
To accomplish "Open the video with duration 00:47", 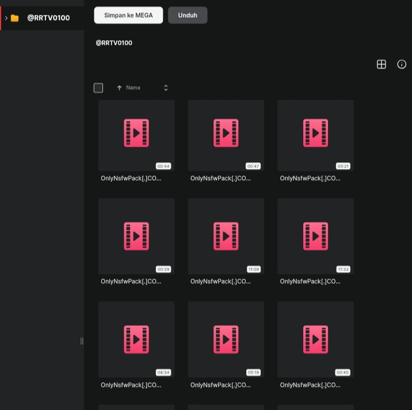I will click(x=226, y=135).
